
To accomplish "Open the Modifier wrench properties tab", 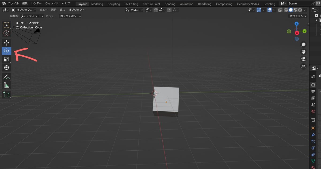I will coord(313,135).
